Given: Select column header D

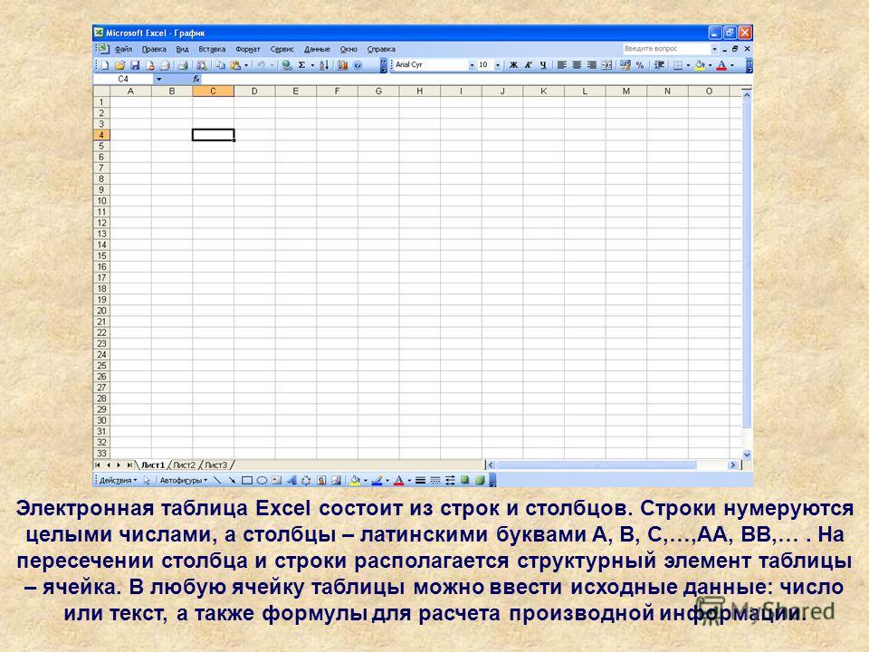Looking at the screenshot, I should pyautogui.click(x=254, y=91).
